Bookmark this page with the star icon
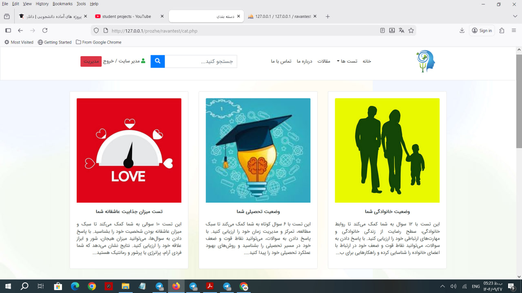Screen dimensions: 522x293 (411, 31)
